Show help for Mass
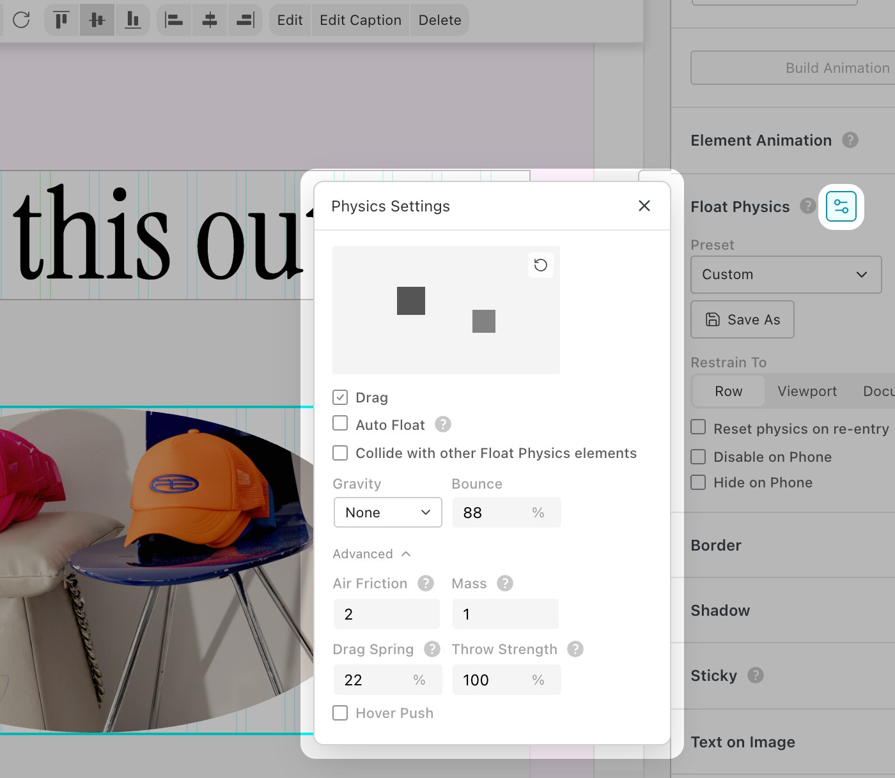Image resolution: width=895 pixels, height=778 pixels. pyautogui.click(x=505, y=583)
